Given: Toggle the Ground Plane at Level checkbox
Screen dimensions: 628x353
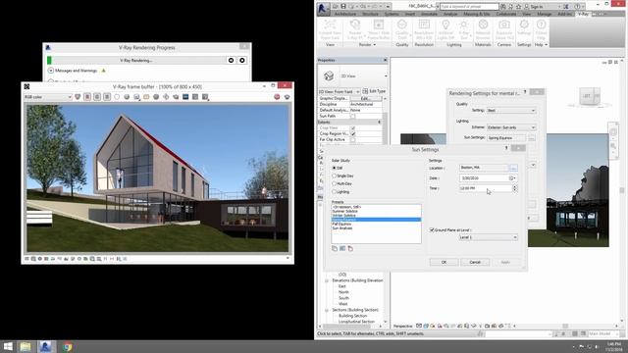Looking at the screenshot, I should coord(432,230).
